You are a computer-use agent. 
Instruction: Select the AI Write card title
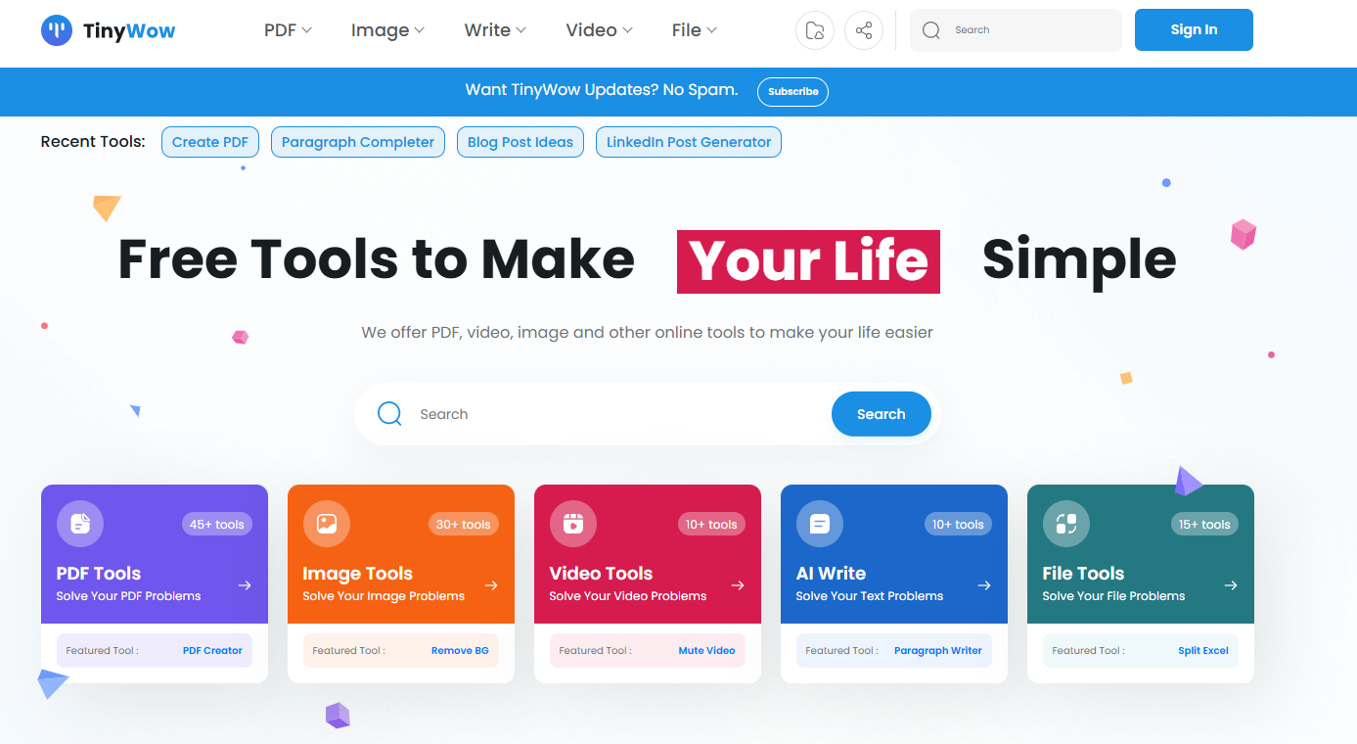[x=831, y=574]
